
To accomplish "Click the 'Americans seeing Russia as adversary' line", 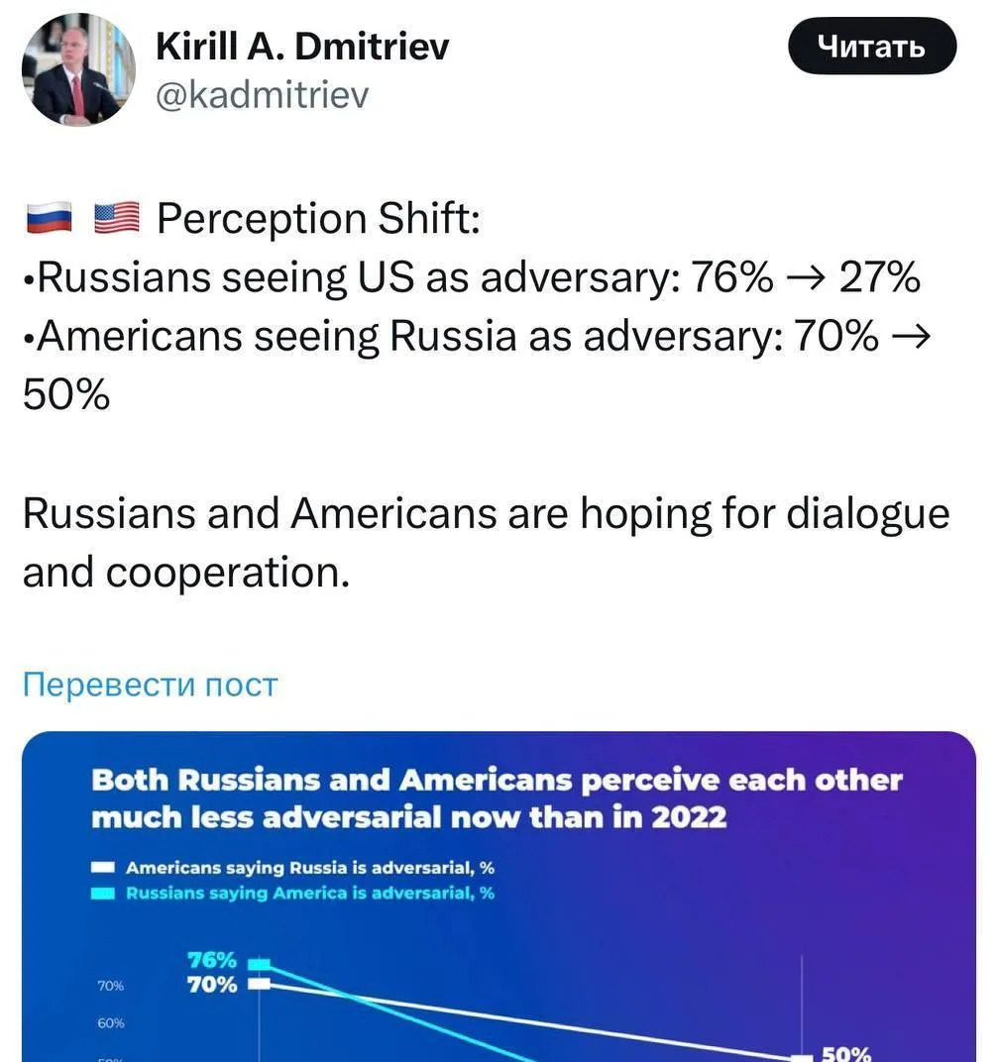I will coord(477,365).
